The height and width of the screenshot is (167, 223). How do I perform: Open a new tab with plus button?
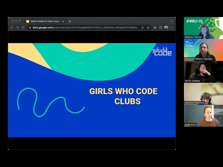coord(70,22)
